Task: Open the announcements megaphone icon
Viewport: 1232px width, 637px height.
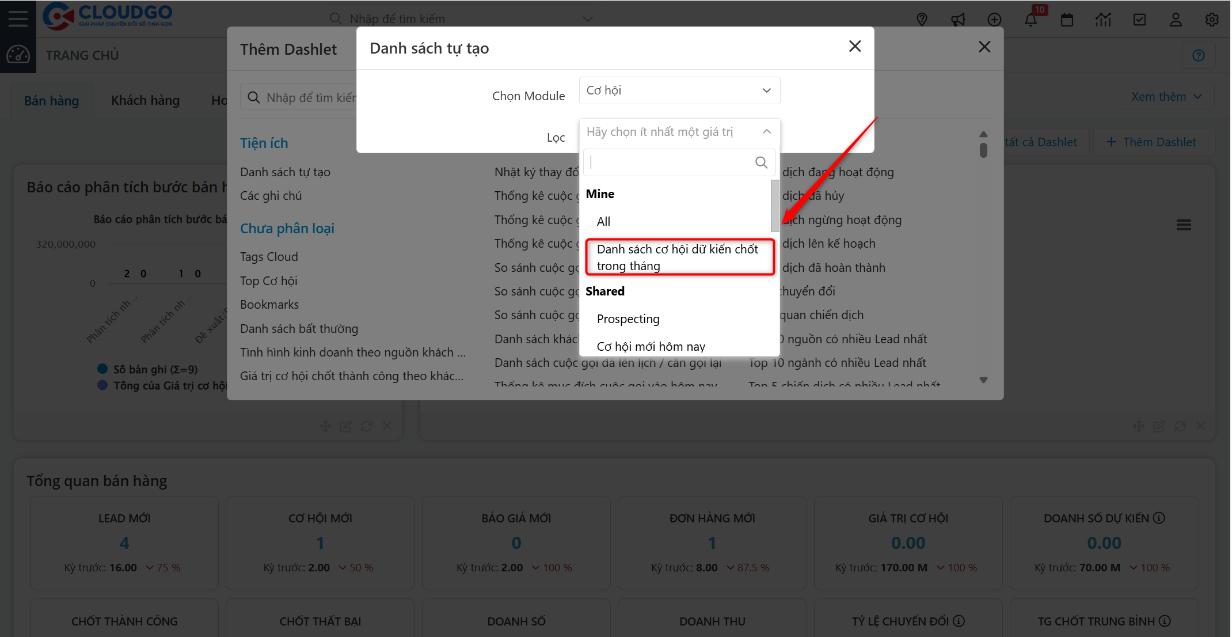Action: [959, 19]
